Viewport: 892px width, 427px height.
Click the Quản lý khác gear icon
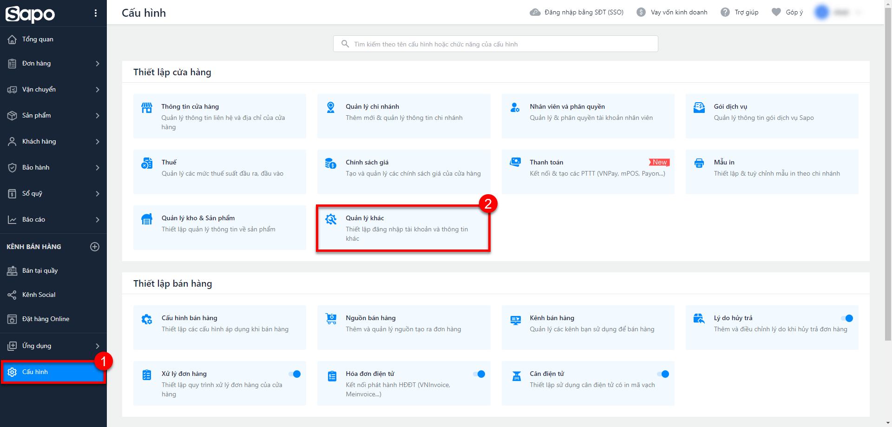click(331, 219)
